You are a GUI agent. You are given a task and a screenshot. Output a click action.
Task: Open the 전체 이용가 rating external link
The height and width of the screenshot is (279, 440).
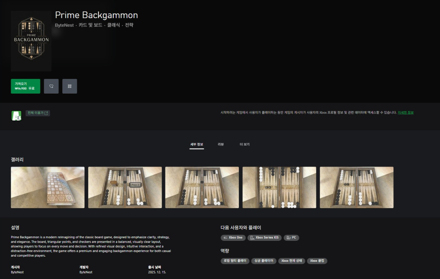pyautogui.click(x=38, y=113)
